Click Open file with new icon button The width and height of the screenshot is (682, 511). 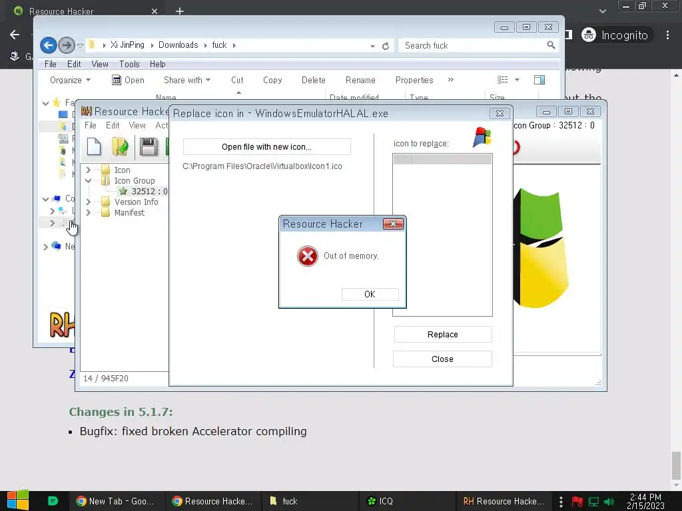[266, 147]
